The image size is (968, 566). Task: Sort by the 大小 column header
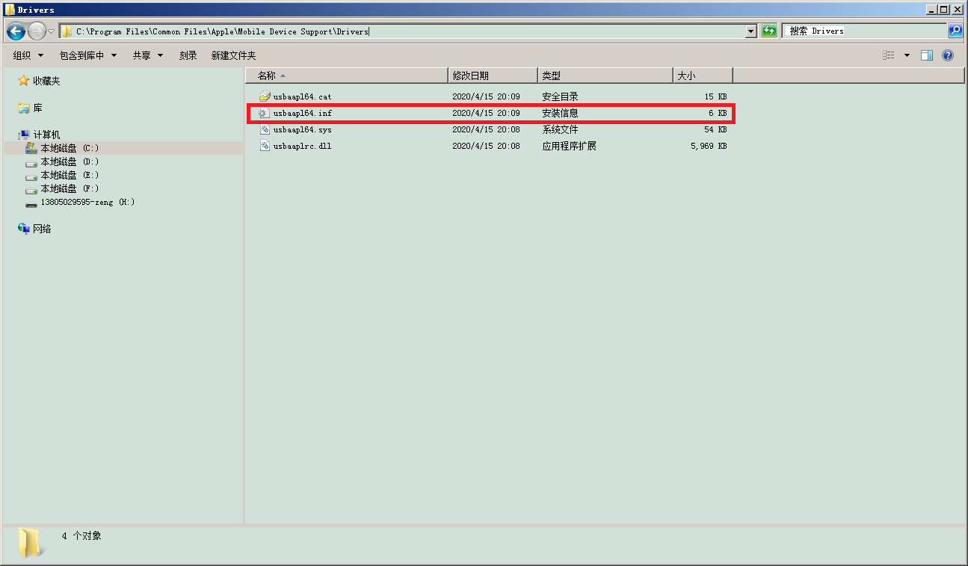[x=703, y=76]
